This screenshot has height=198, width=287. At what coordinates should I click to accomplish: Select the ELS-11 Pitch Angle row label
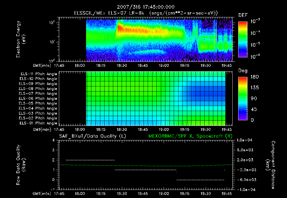(x=39, y=74)
